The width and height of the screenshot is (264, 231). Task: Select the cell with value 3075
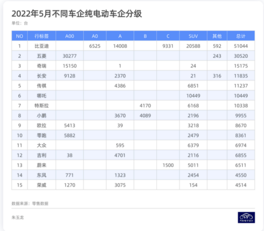tap(120, 185)
